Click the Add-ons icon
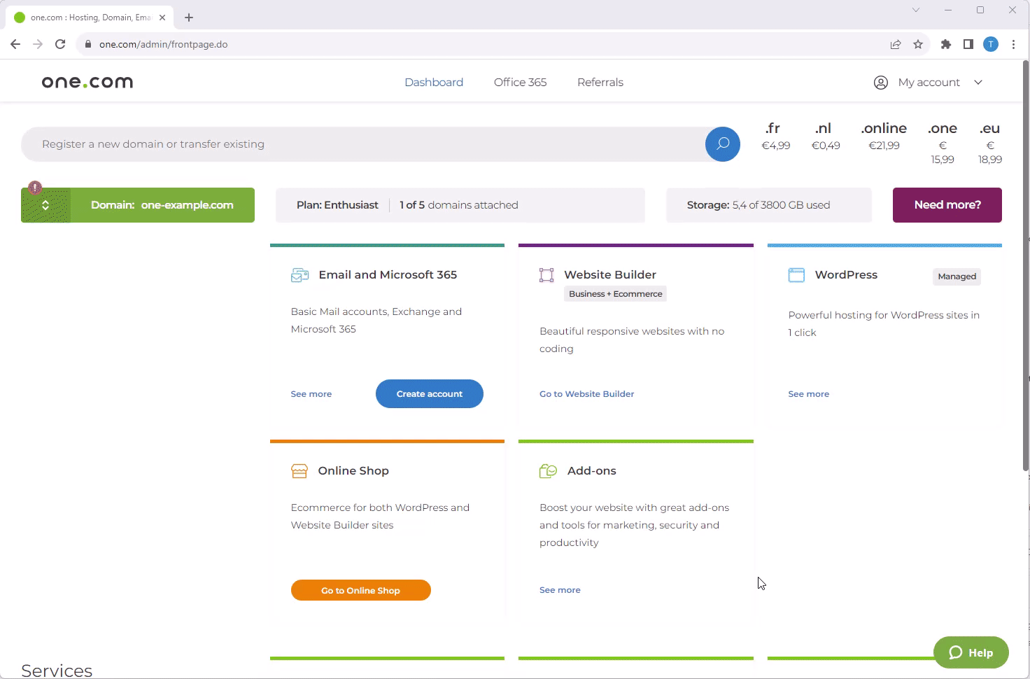 548,471
